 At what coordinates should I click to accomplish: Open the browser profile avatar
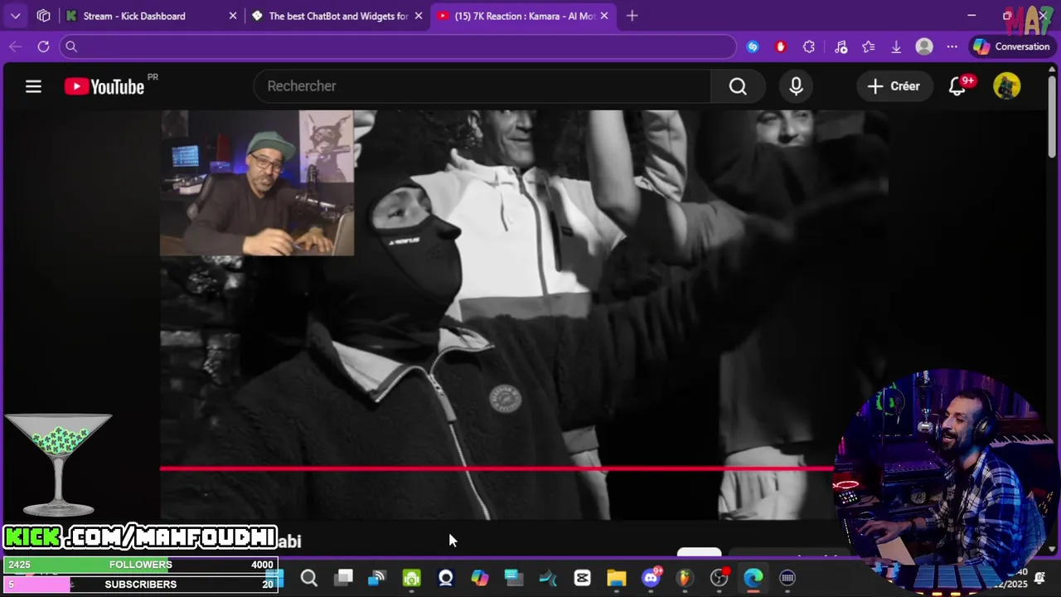(x=924, y=46)
